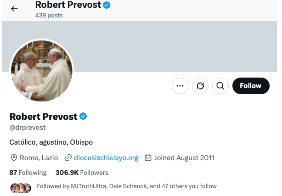Click the 'Joined August 2011' text
This screenshot has width=282, height=196.
point(184,158)
